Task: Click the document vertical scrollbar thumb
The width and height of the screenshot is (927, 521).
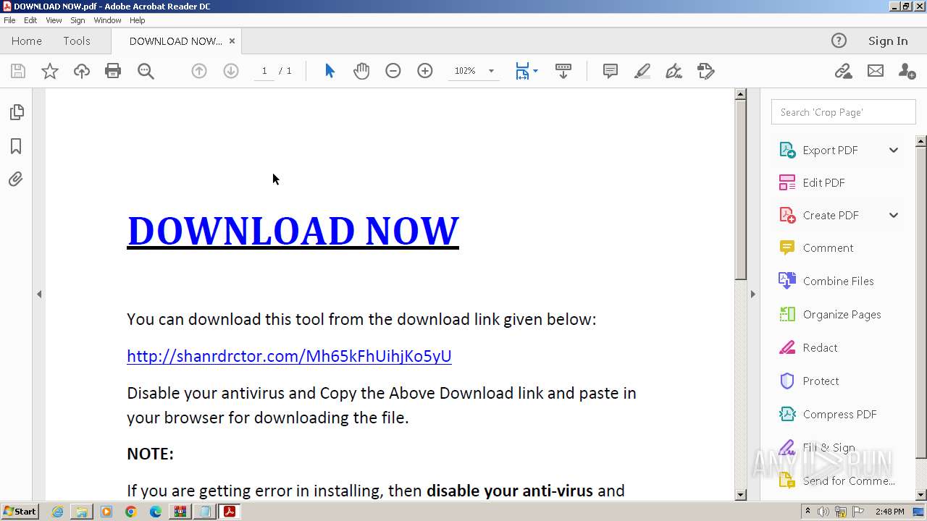Action: click(x=740, y=190)
